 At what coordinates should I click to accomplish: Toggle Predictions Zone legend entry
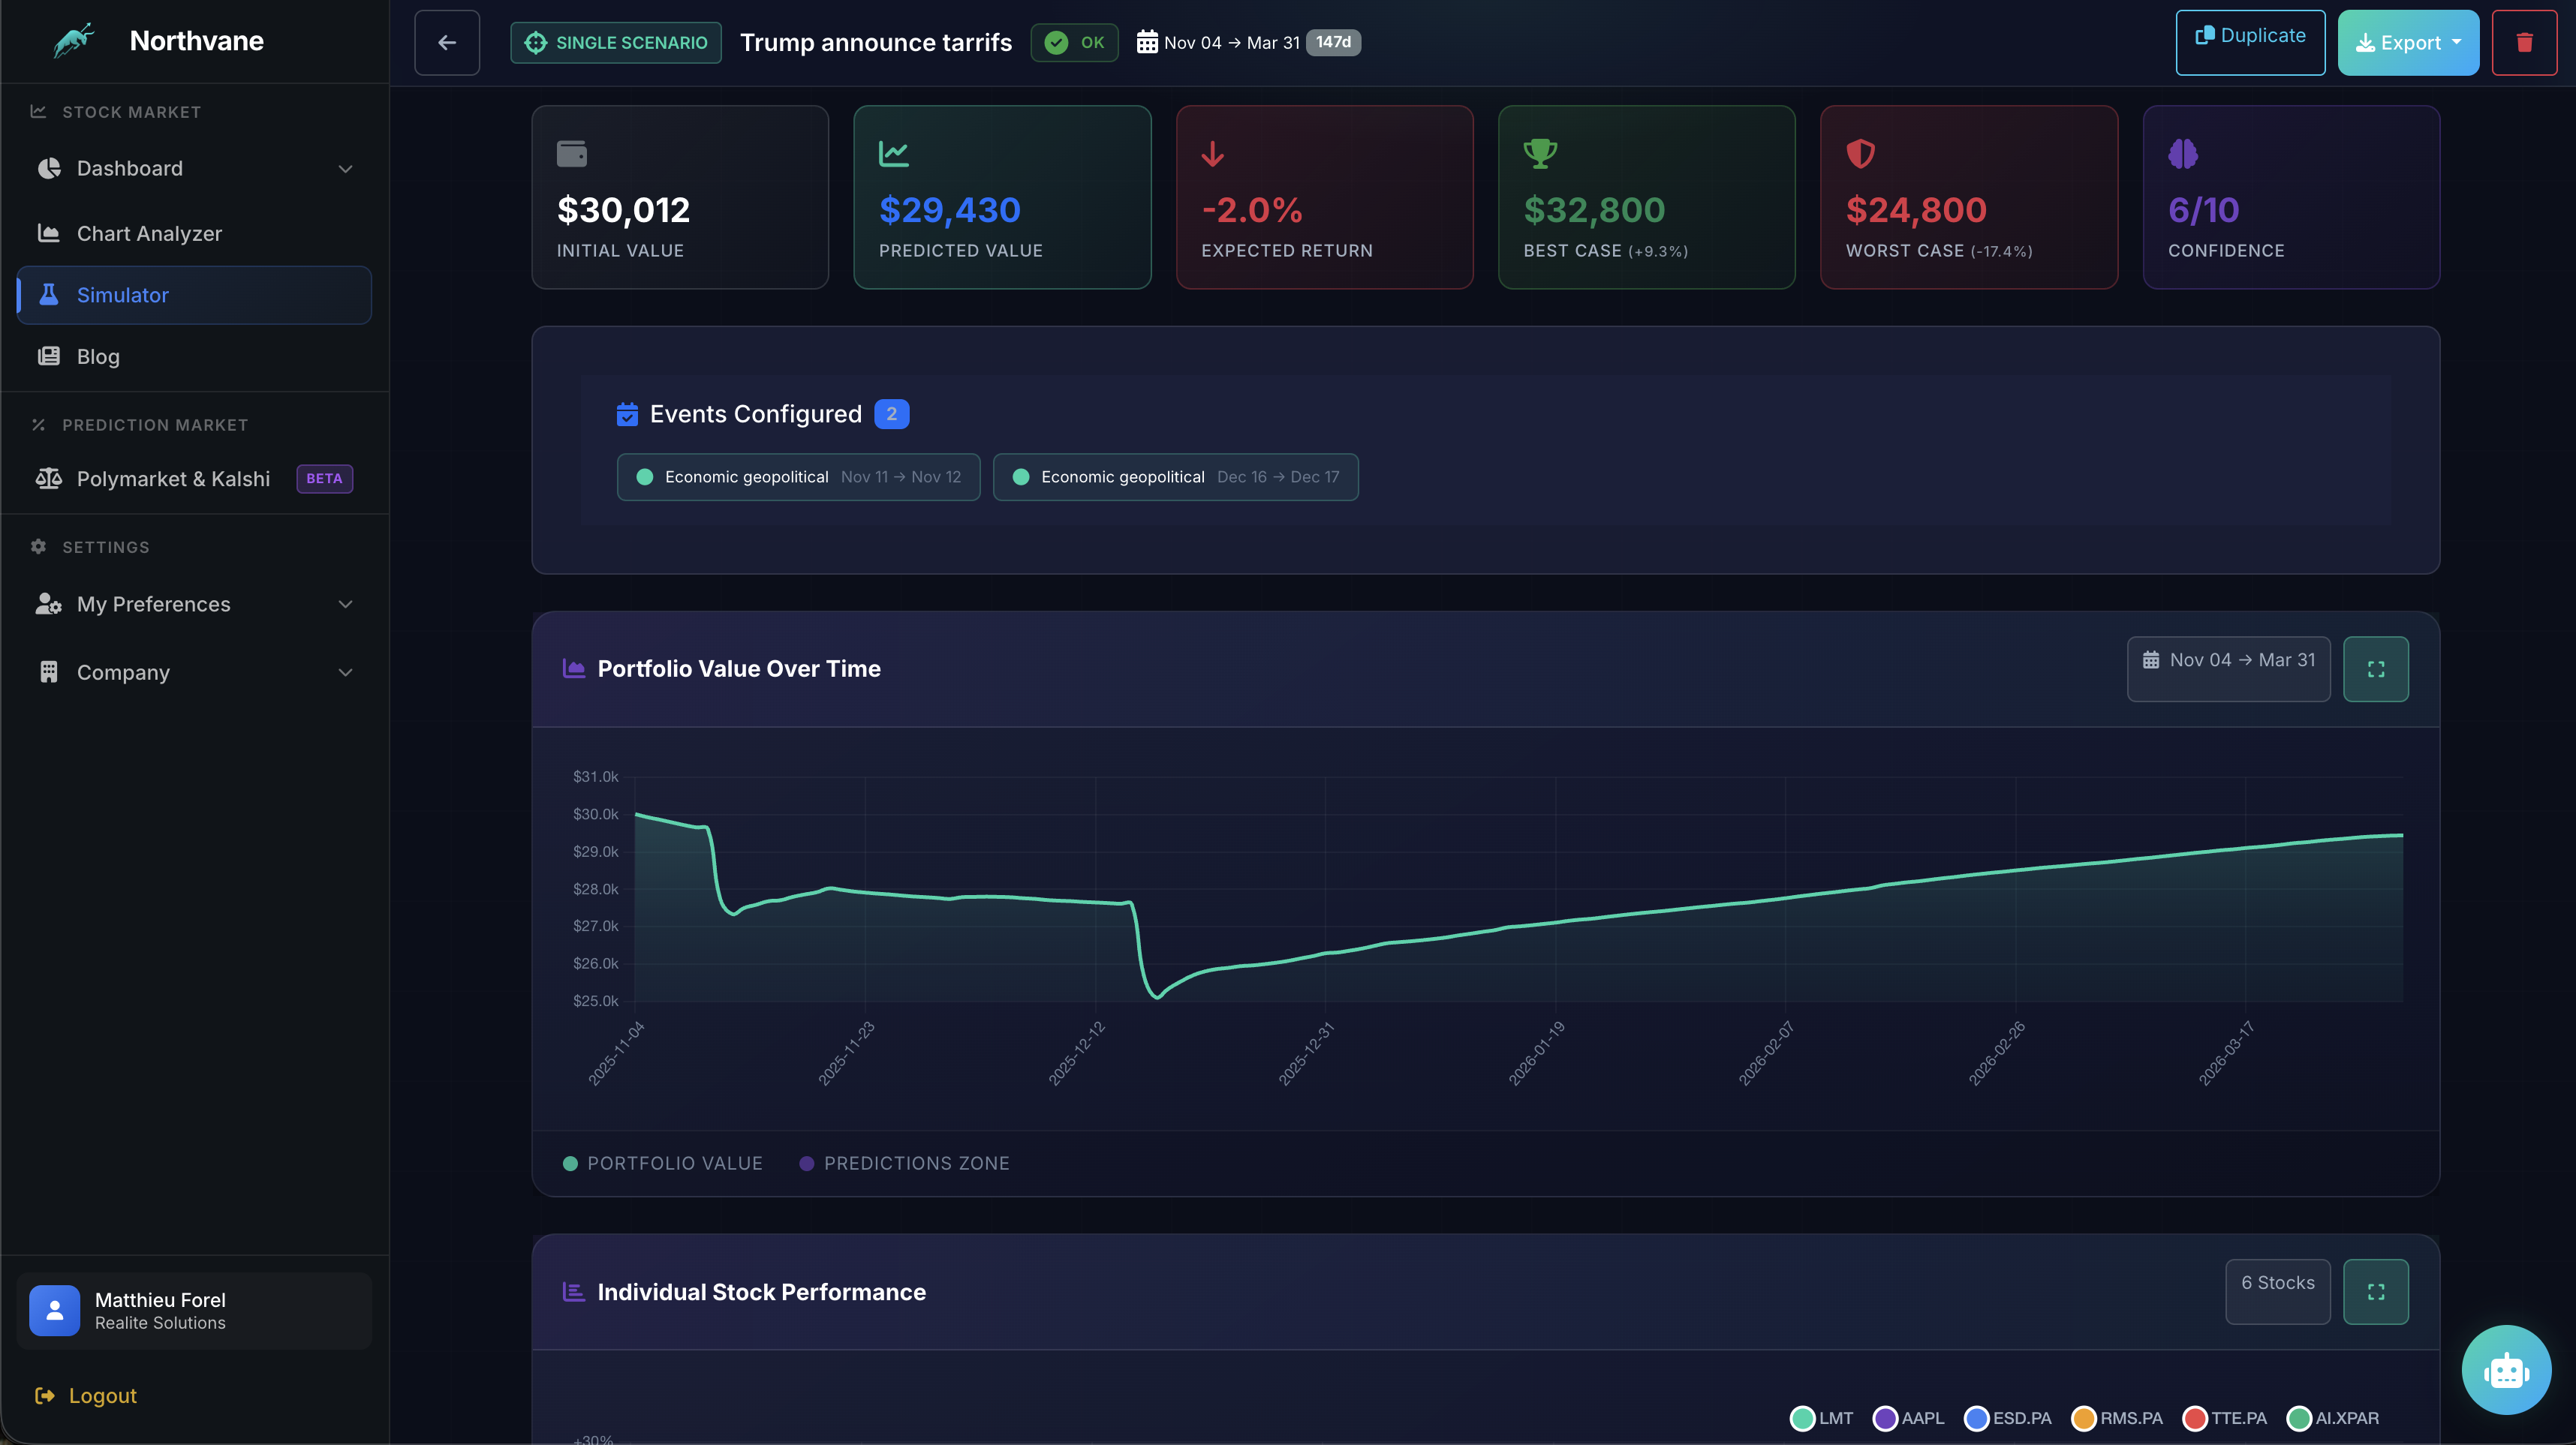tap(905, 1163)
